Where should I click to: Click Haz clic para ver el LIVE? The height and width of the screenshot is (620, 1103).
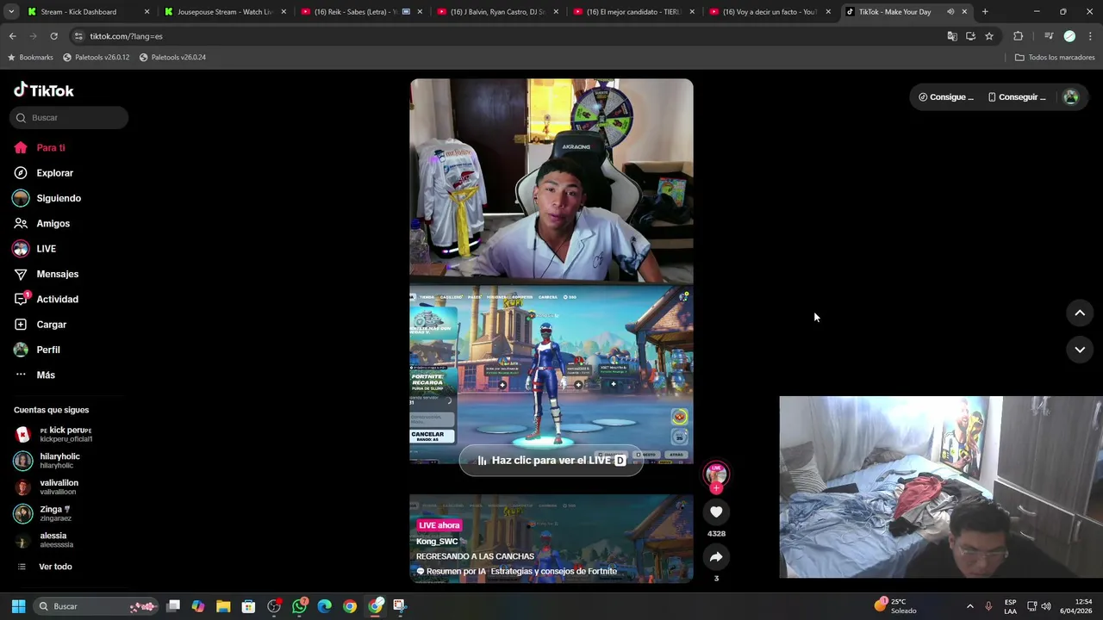(551, 461)
